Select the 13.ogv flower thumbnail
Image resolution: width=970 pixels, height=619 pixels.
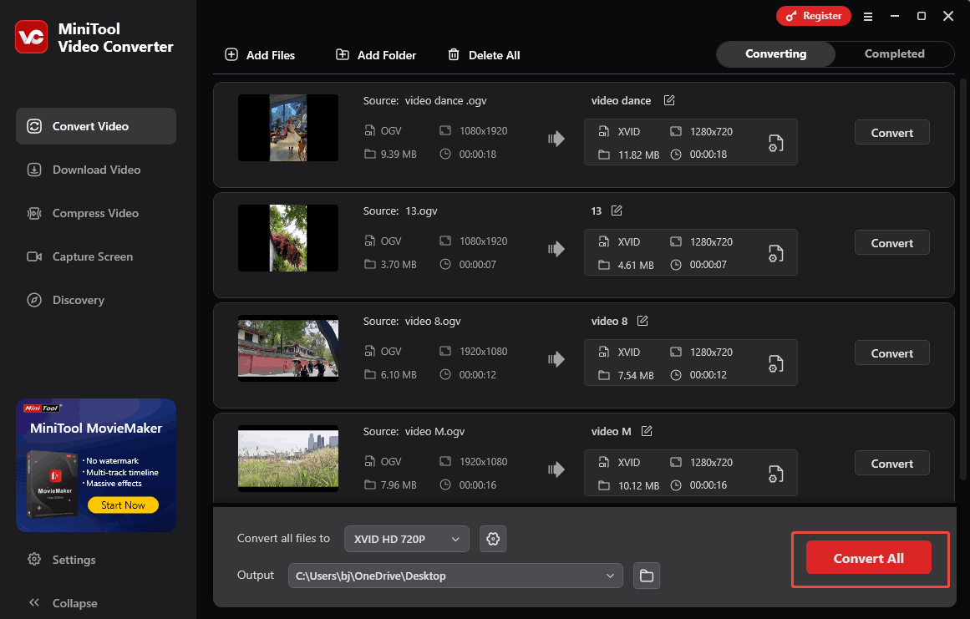[x=288, y=238]
